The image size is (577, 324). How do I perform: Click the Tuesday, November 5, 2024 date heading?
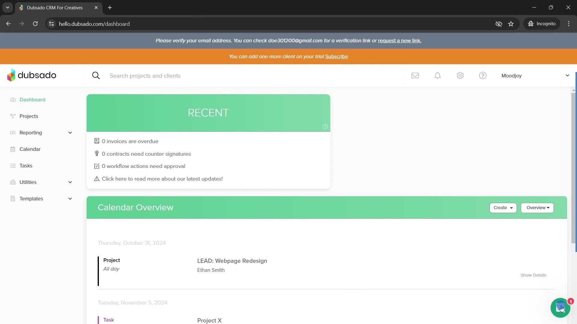(x=133, y=303)
